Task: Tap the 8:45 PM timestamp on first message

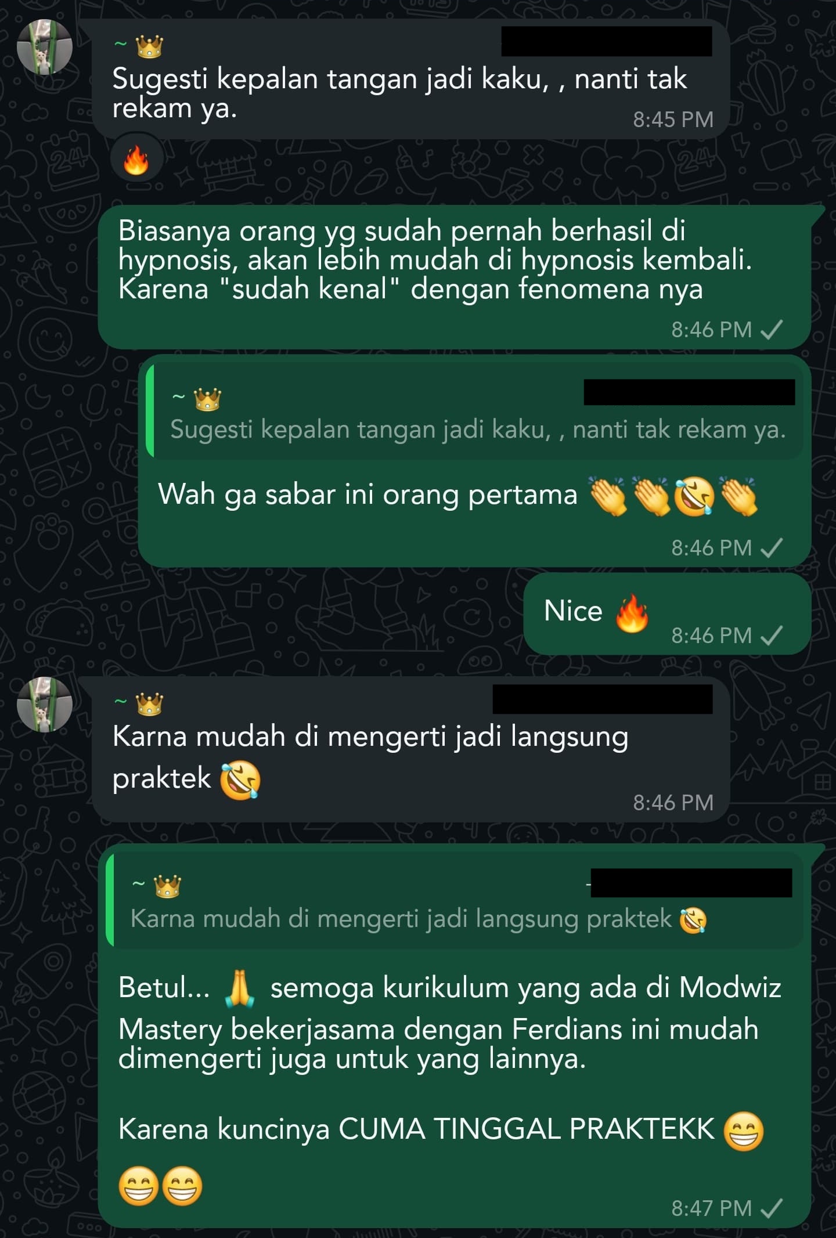Action: [673, 120]
